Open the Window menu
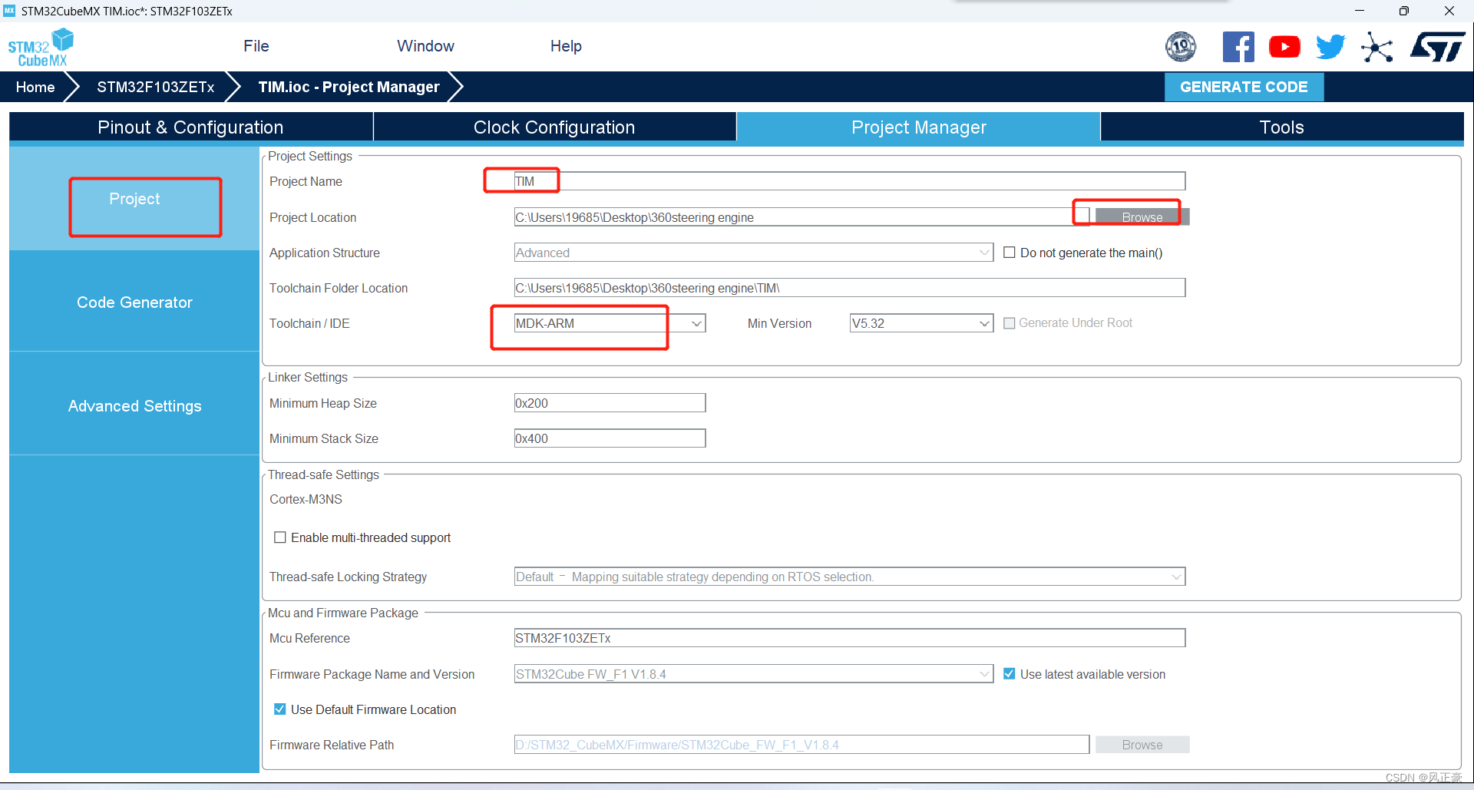This screenshot has width=1474, height=790. coord(425,46)
